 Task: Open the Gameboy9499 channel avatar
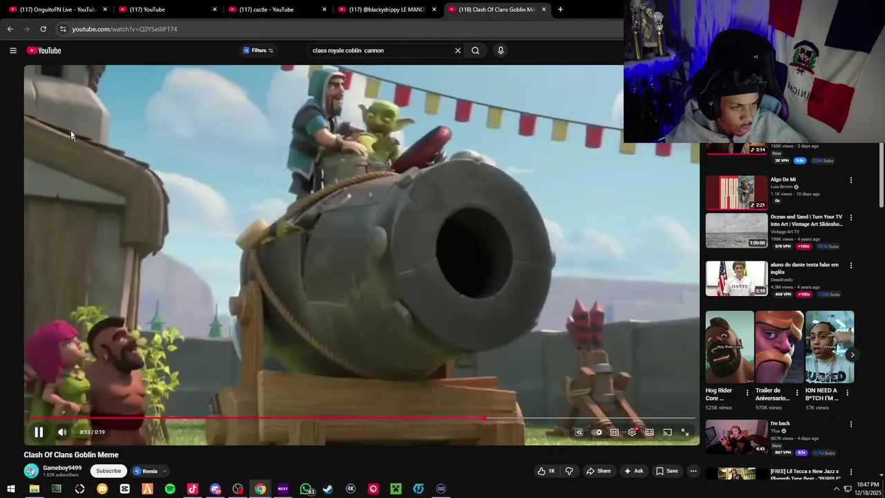(x=31, y=471)
